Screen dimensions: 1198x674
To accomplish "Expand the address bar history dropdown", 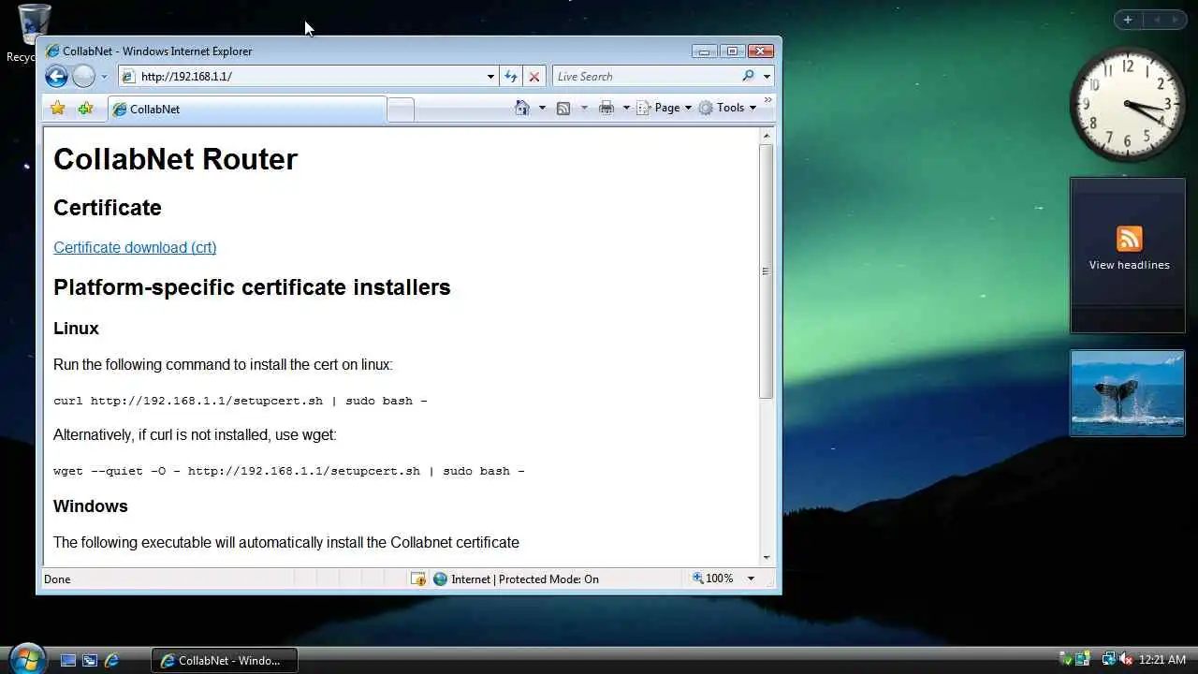I will coord(490,77).
